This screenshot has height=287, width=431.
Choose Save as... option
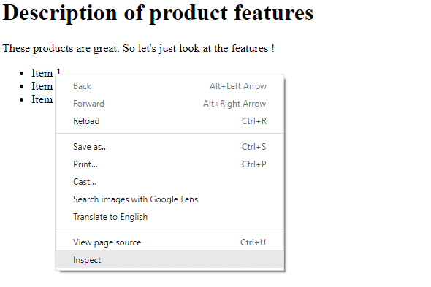point(169,147)
